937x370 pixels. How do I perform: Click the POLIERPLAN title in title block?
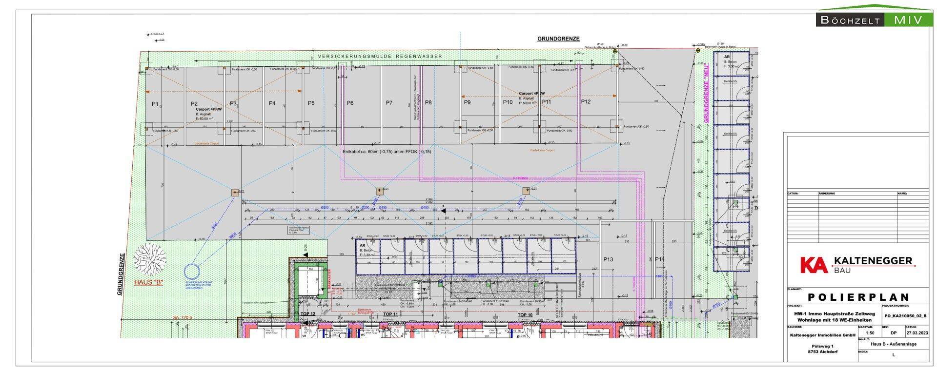click(857, 297)
